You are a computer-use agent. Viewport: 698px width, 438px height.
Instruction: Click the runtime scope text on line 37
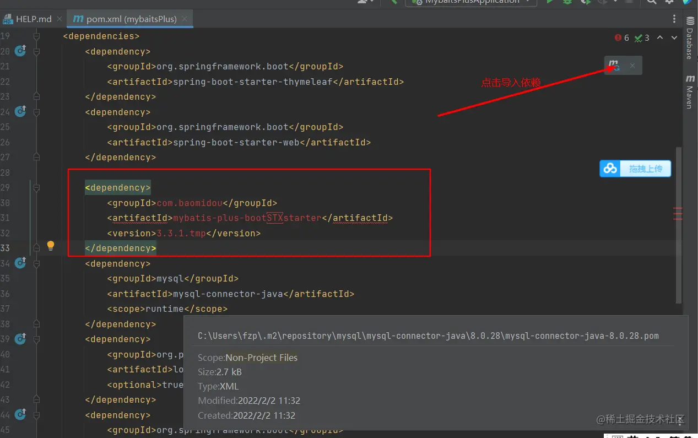click(165, 309)
